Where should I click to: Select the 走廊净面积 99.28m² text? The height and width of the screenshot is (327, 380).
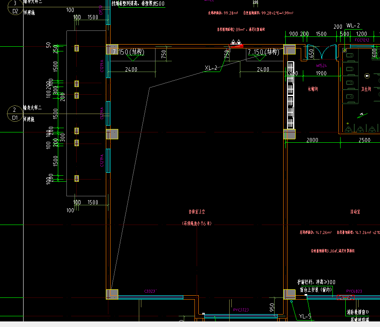[x=223, y=13]
